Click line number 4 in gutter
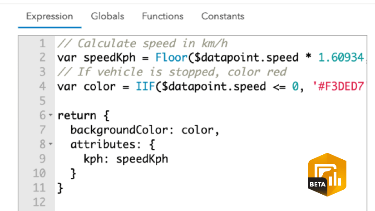The image size is (375, 211). click(43, 86)
